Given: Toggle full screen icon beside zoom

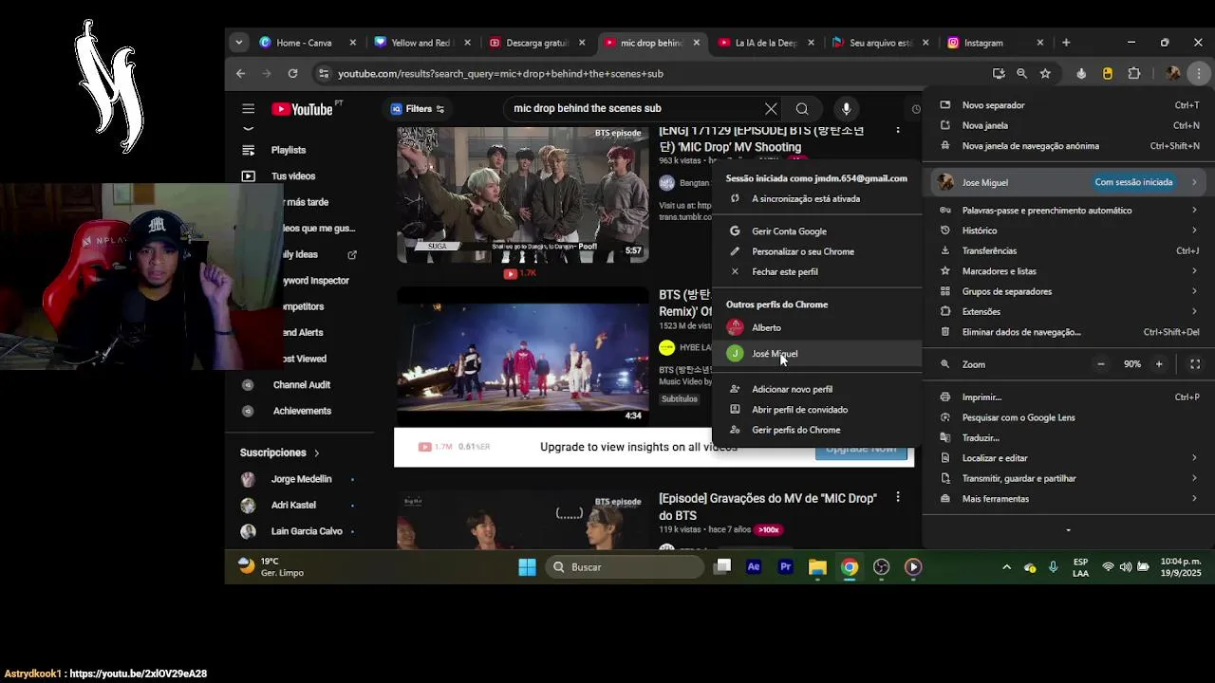Looking at the screenshot, I should 1195,364.
